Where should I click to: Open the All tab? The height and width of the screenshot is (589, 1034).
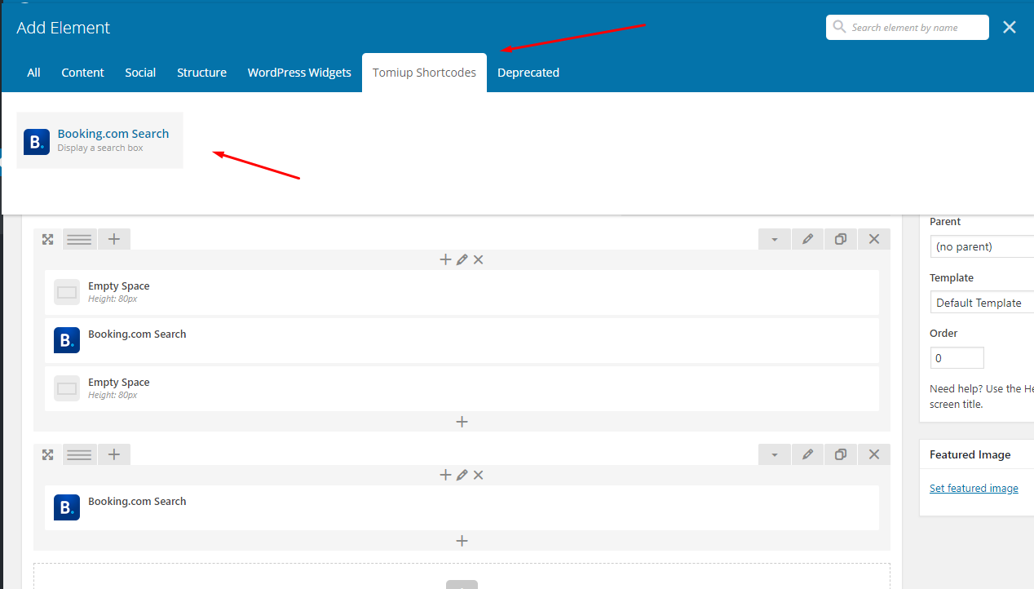[x=33, y=73]
